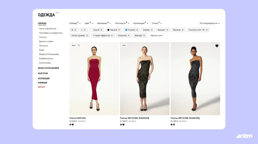The width and height of the screenshot is (258, 144).
Task: Click the red percent sale badge
Action: click(x=79, y=45)
